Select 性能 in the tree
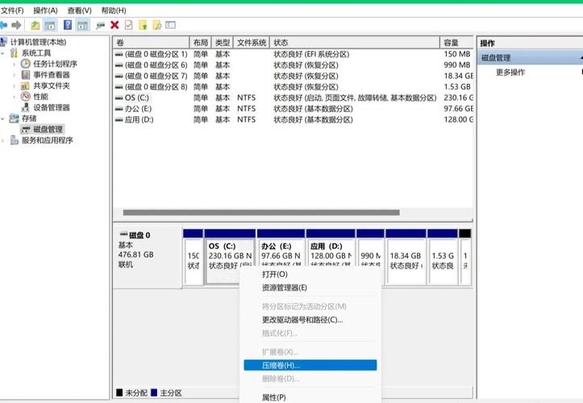 [x=40, y=97]
